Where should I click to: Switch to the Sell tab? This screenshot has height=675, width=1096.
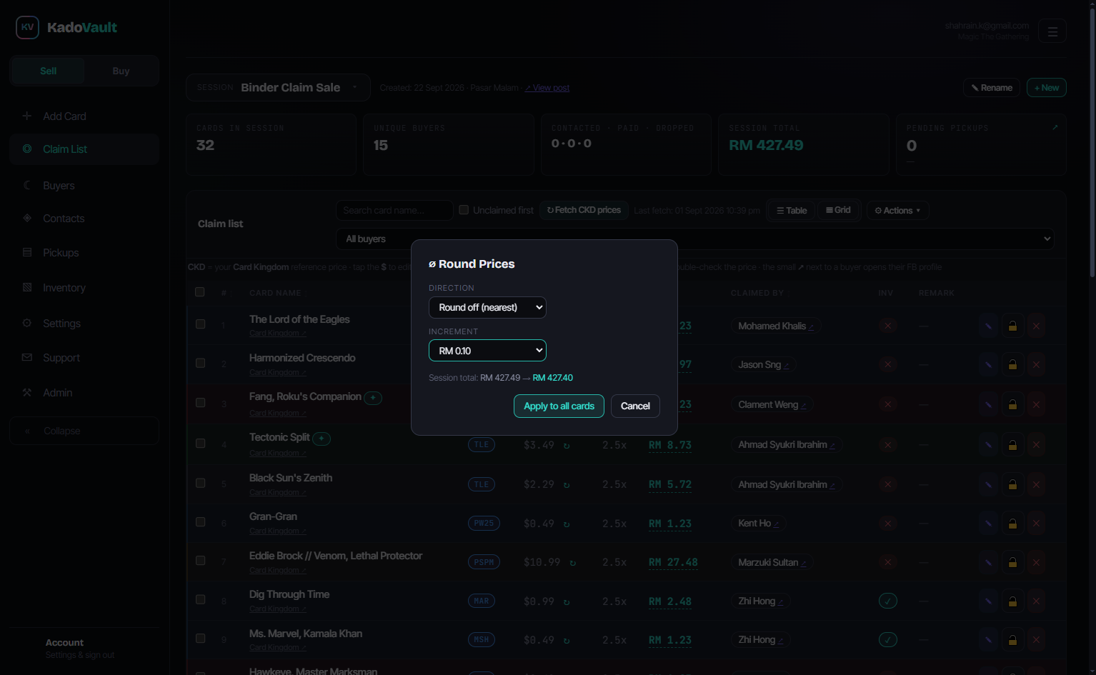tap(48, 71)
